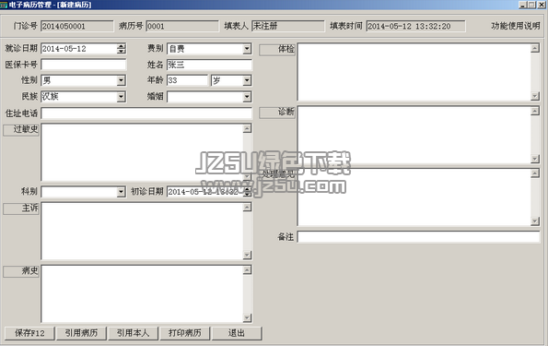Open the 性别 dropdown showing 男

point(122,80)
